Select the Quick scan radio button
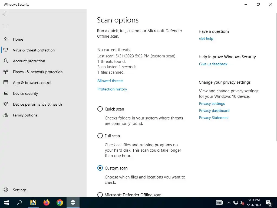This screenshot has height=208, width=277. pyautogui.click(x=100, y=109)
